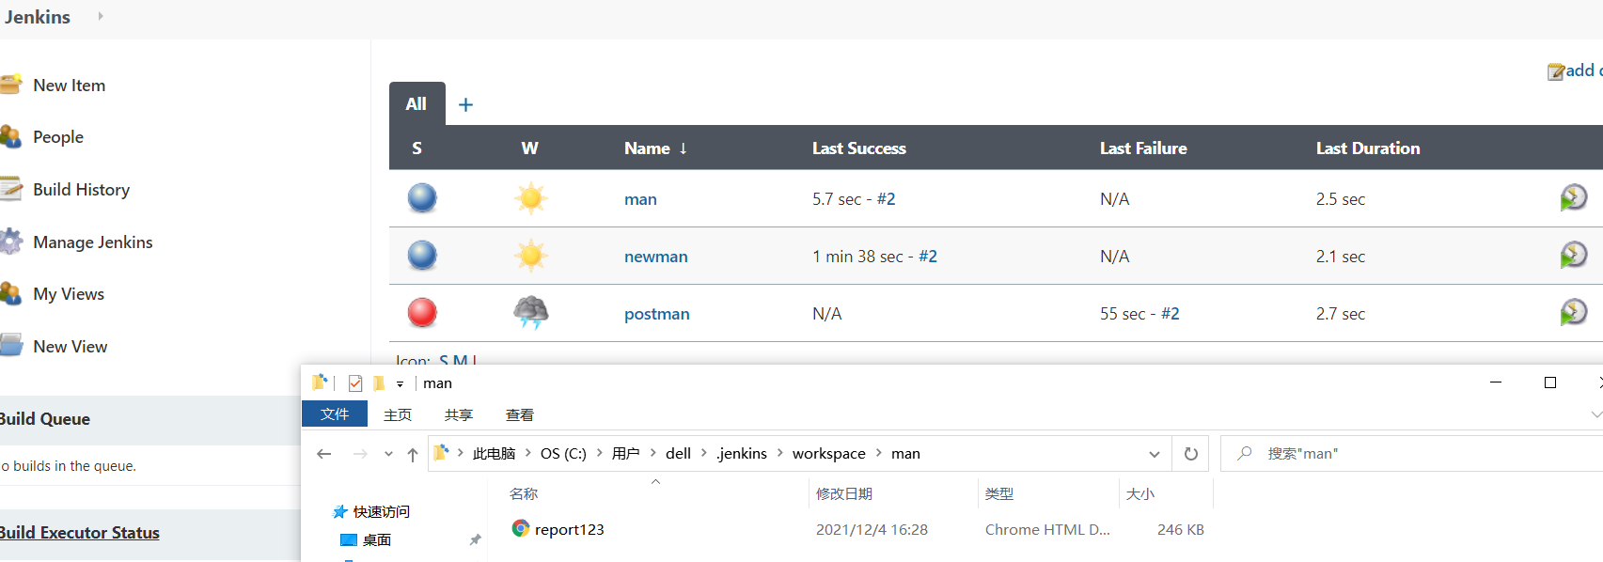Screen dimensions: 1603x562
Task: Click Jenkins breadcrumb home link
Action: point(37,17)
